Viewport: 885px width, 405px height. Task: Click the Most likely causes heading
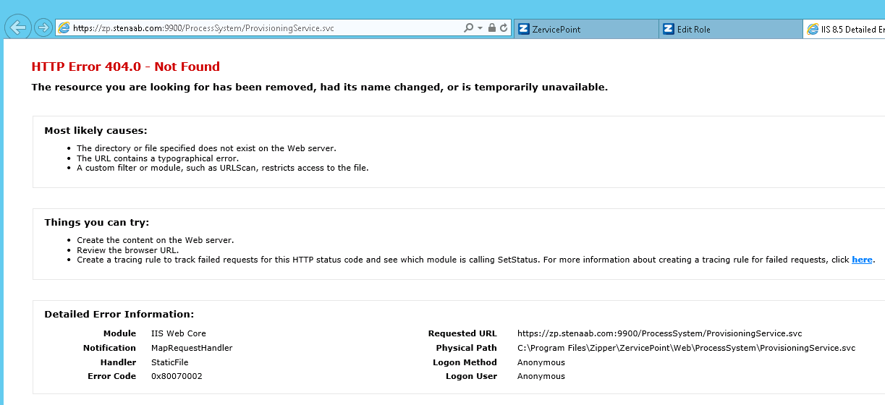[x=96, y=131]
